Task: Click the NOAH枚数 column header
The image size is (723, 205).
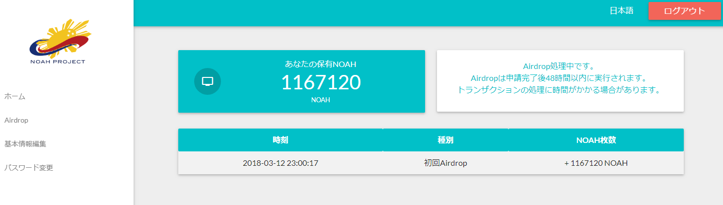Action: (596, 140)
